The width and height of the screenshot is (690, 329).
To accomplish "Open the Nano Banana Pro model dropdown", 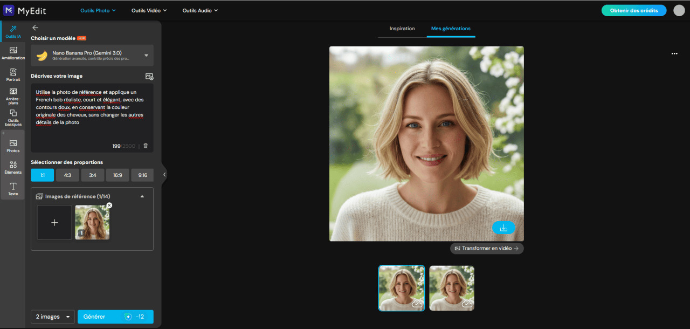I will [92, 56].
